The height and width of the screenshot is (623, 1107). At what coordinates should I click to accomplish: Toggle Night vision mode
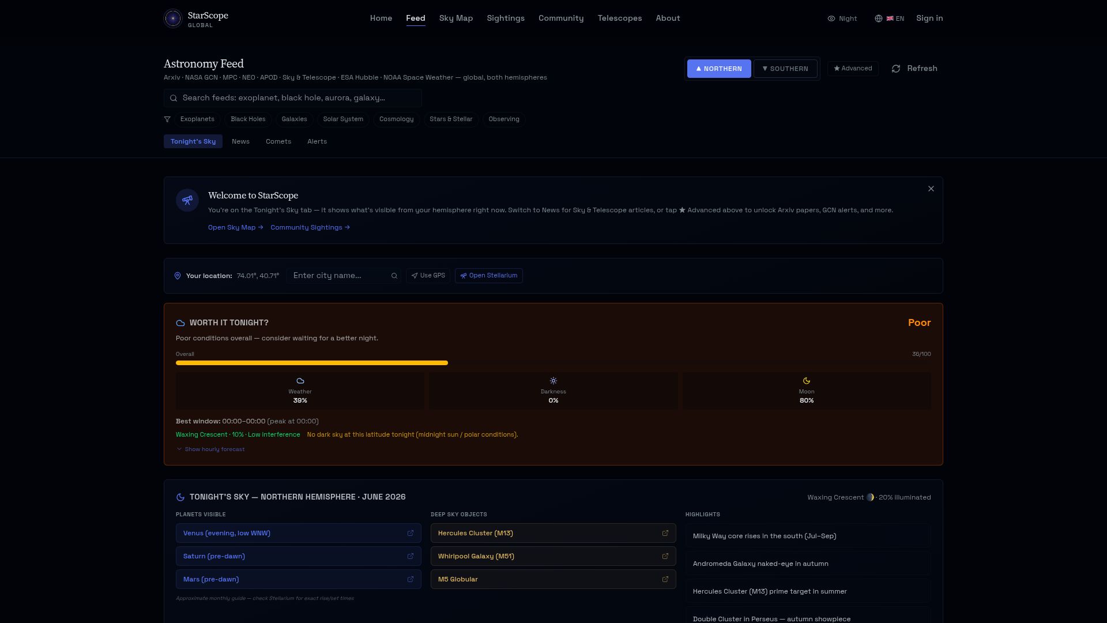point(842,18)
